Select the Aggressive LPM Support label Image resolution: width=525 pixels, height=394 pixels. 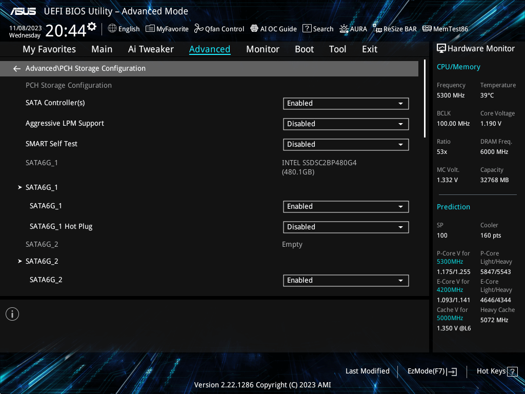pos(65,123)
